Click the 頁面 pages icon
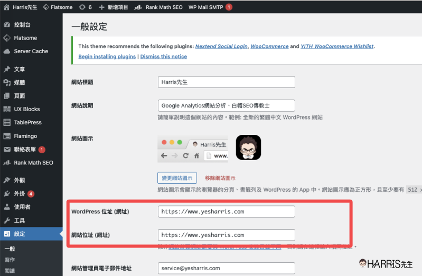This screenshot has width=422, height=276. click(7, 96)
